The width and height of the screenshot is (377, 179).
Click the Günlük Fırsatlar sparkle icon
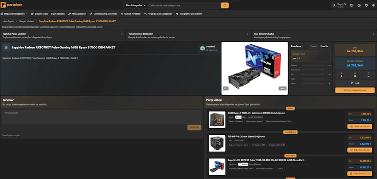[x=122, y=14]
